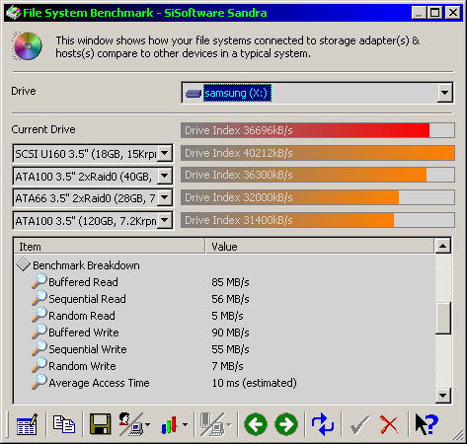This screenshot has height=444, width=467.
Task: Go back with green left arrow
Action: pos(256,424)
